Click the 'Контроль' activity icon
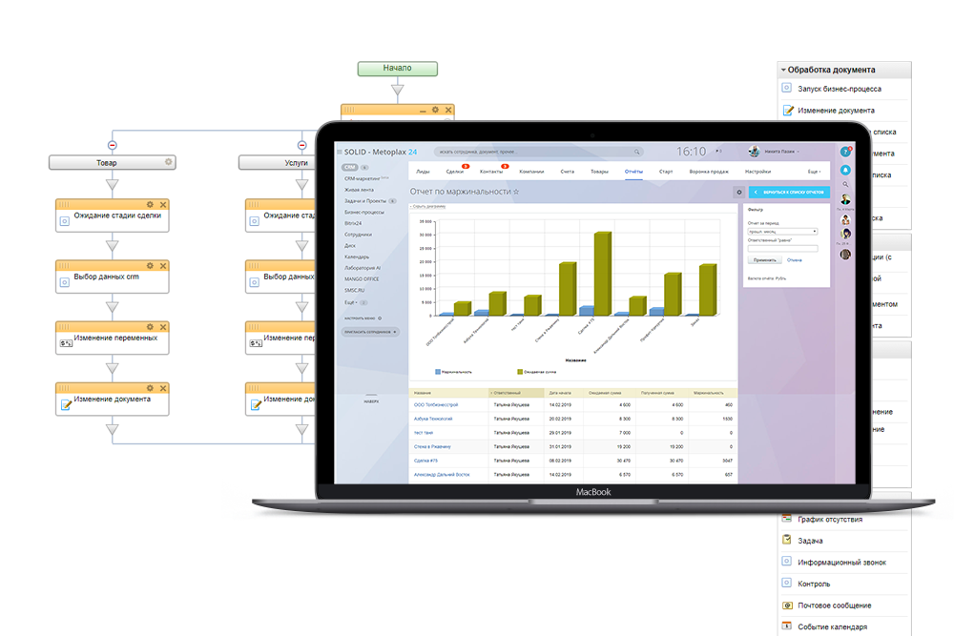The image size is (954, 636). tap(787, 584)
